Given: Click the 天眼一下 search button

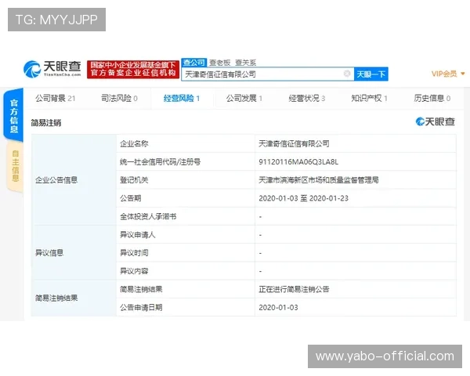Looking at the screenshot, I should tap(371, 74).
